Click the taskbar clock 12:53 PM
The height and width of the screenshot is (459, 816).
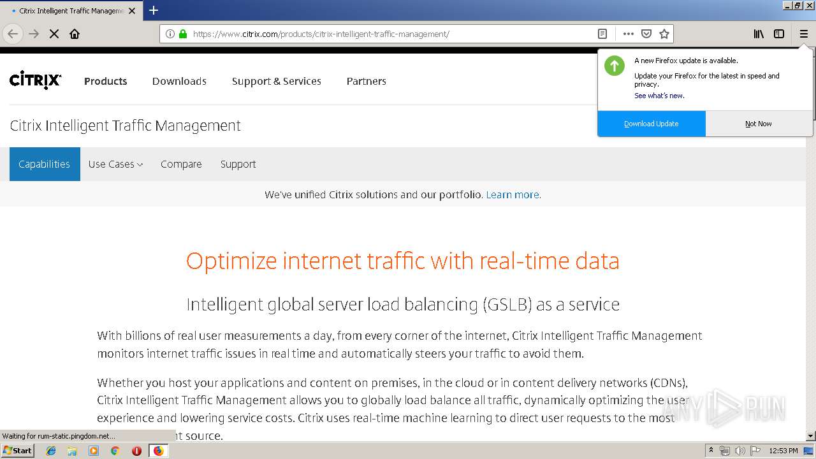[x=783, y=451]
